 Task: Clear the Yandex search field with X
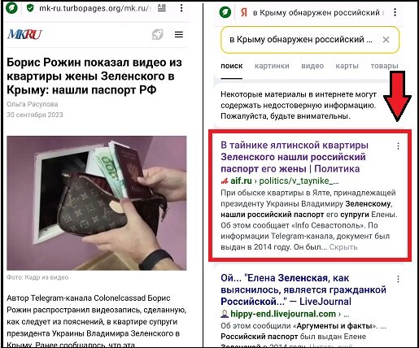click(x=386, y=40)
